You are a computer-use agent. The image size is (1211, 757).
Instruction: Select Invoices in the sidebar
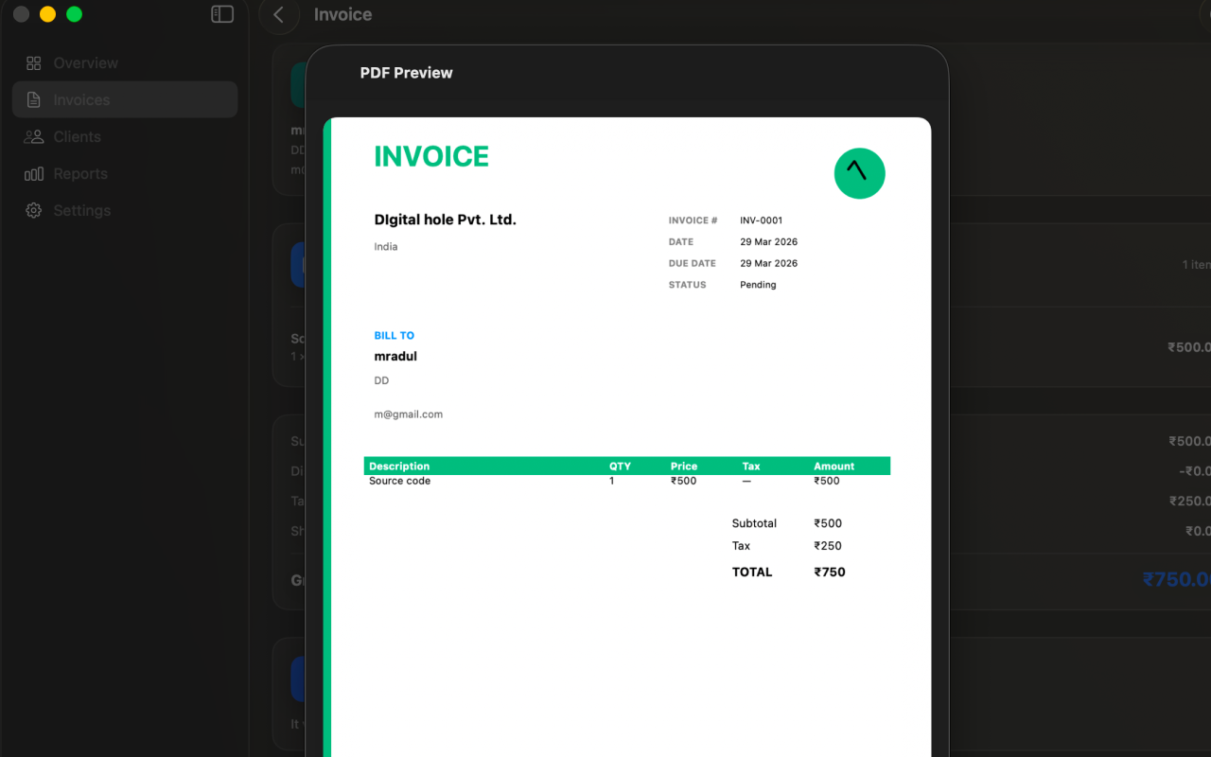(125, 99)
